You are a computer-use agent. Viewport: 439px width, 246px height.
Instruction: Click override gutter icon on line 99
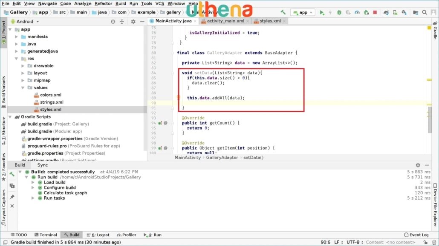(x=160, y=148)
